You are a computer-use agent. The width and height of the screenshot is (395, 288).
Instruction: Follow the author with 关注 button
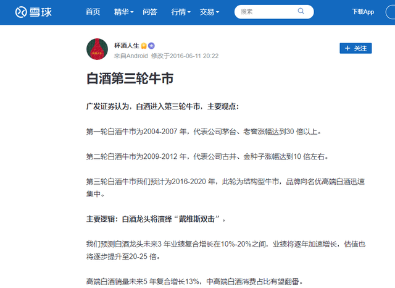(355, 48)
